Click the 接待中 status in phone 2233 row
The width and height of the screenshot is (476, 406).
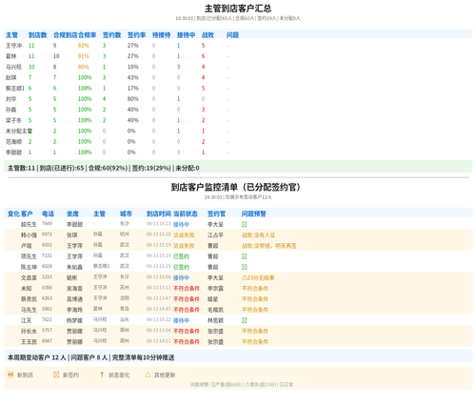coord(181,277)
